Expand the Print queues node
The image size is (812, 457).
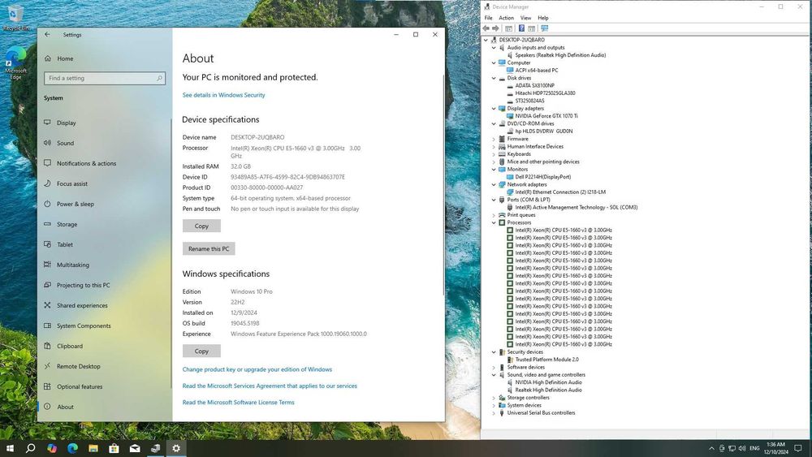click(x=494, y=215)
